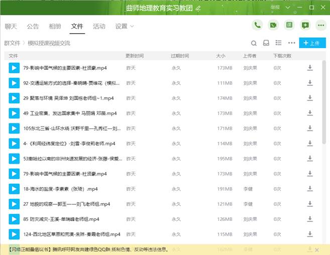Switch to the 聊天 tab
This screenshot has height=255, width=330.
pos(11,27)
